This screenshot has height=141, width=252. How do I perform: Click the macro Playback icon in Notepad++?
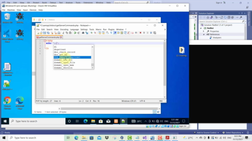tap(148, 33)
